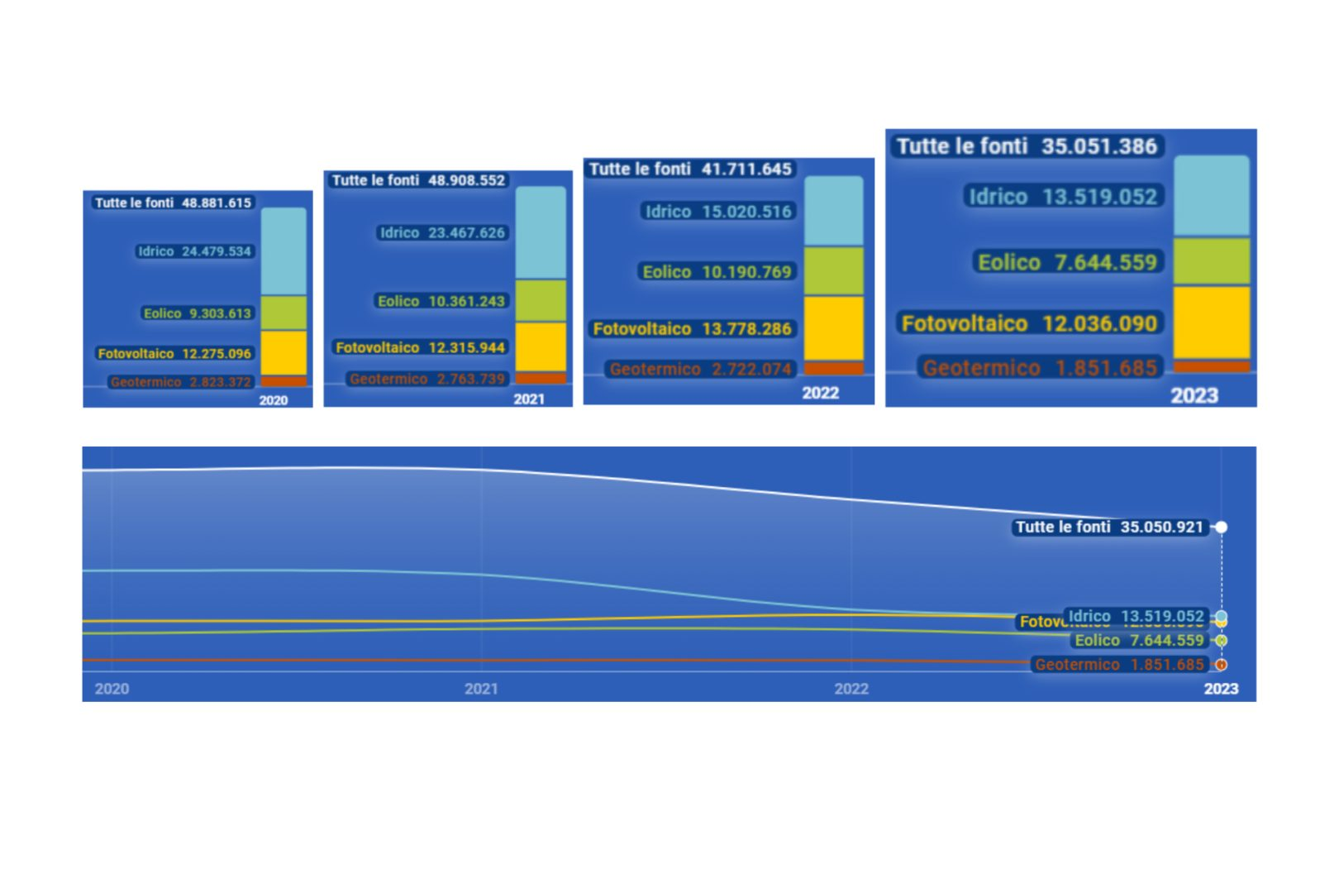The height and width of the screenshot is (893, 1339).
Task: Click the 'Tutte le fonti 35.051.386' label
Action: tap(1027, 146)
